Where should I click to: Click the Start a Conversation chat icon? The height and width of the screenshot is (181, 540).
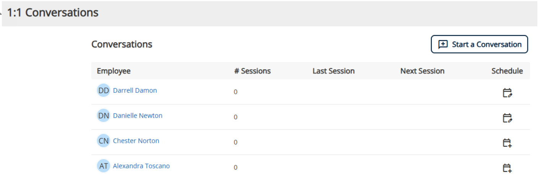[x=443, y=44]
